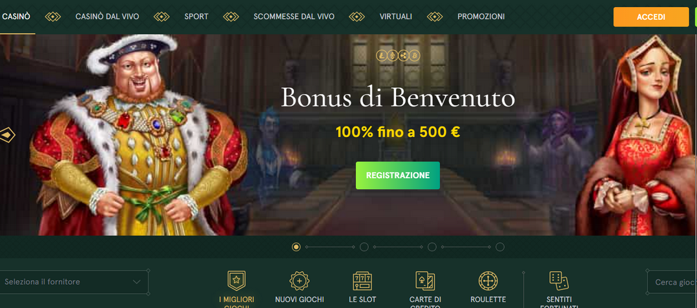Image resolution: width=697 pixels, height=308 pixels.
Task: Open the Casinò dal Vivo menu item
Action: 107,16
